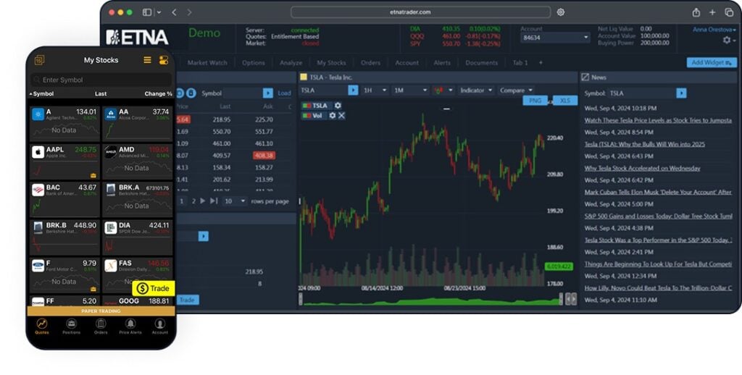Screen dimensions: 742x375
Task: Open the settings gear under user name
Action: tap(727, 41)
